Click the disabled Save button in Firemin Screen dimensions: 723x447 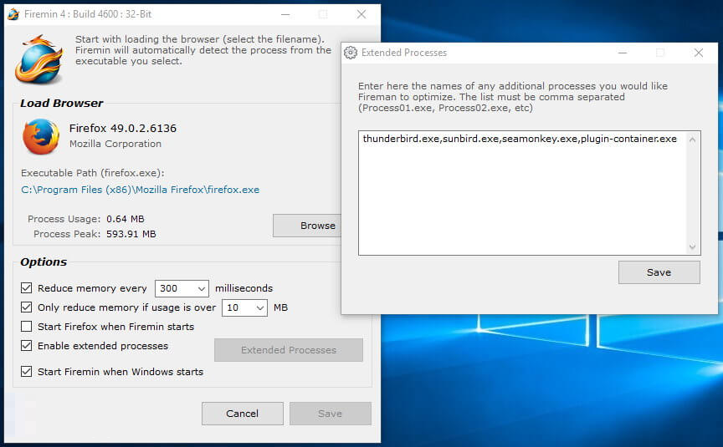click(x=331, y=414)
